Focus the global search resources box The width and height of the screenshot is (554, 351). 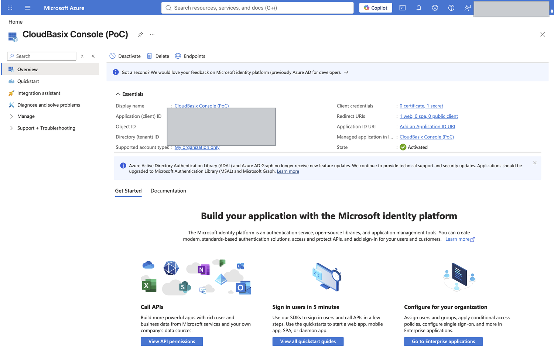(x=257, y=8)
